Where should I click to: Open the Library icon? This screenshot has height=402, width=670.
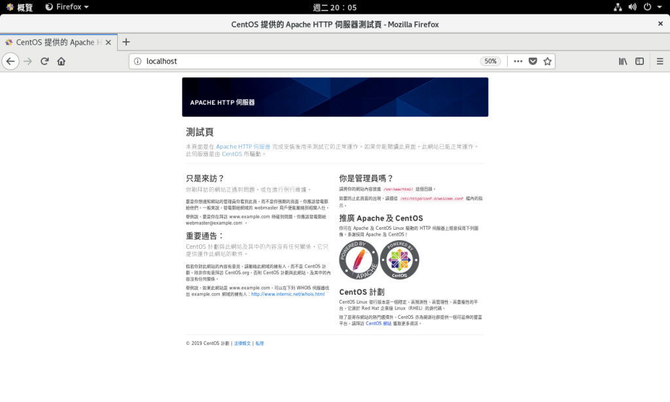623,61
